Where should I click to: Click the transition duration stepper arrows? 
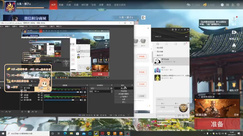[x=111, y=92]
